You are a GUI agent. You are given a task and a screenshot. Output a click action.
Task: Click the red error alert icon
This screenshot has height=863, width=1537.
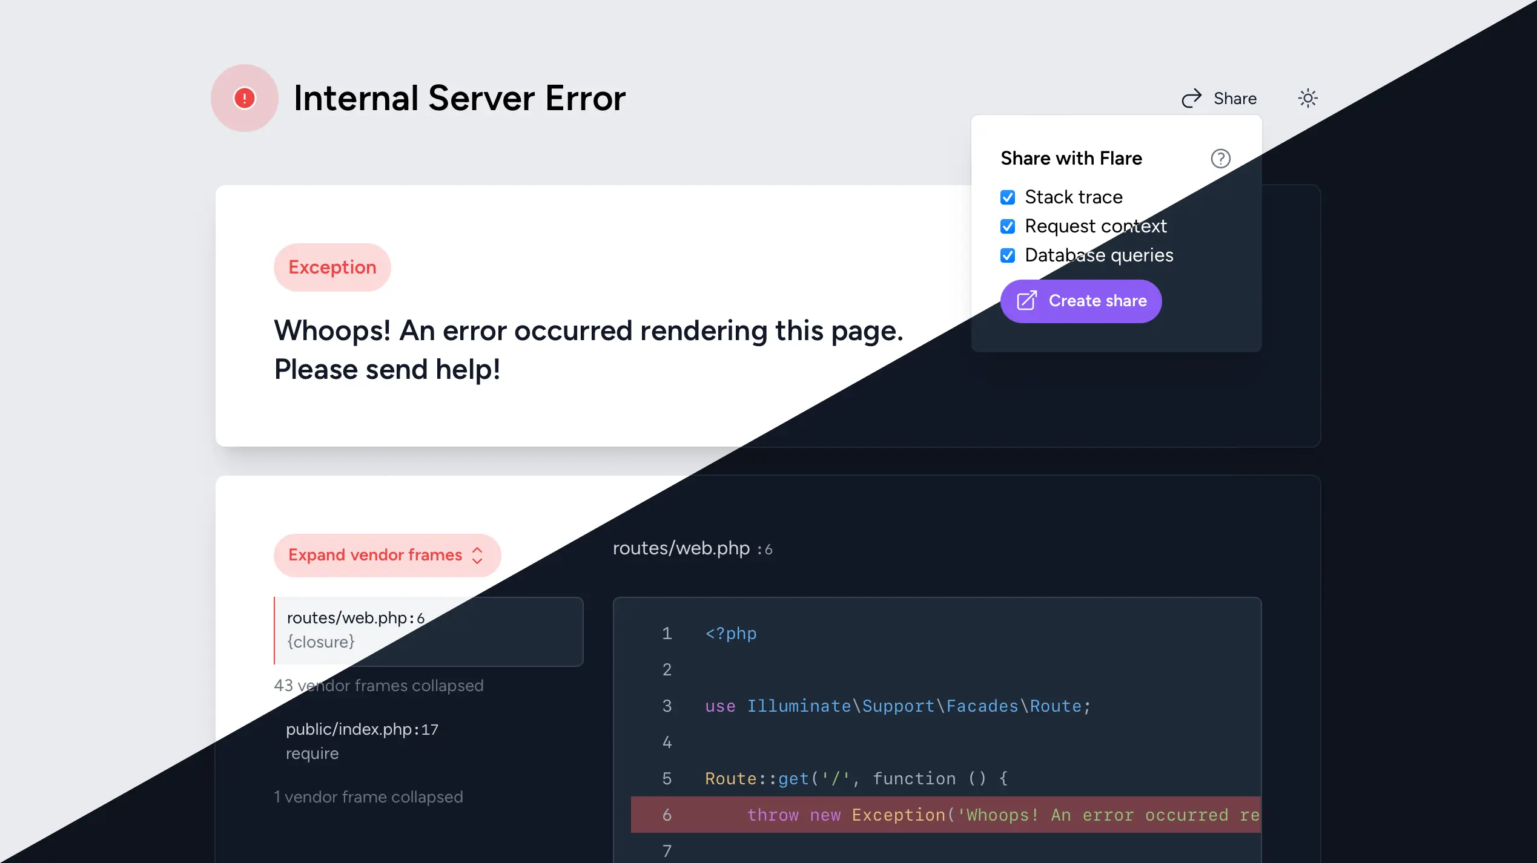click(x=244, y=97)
